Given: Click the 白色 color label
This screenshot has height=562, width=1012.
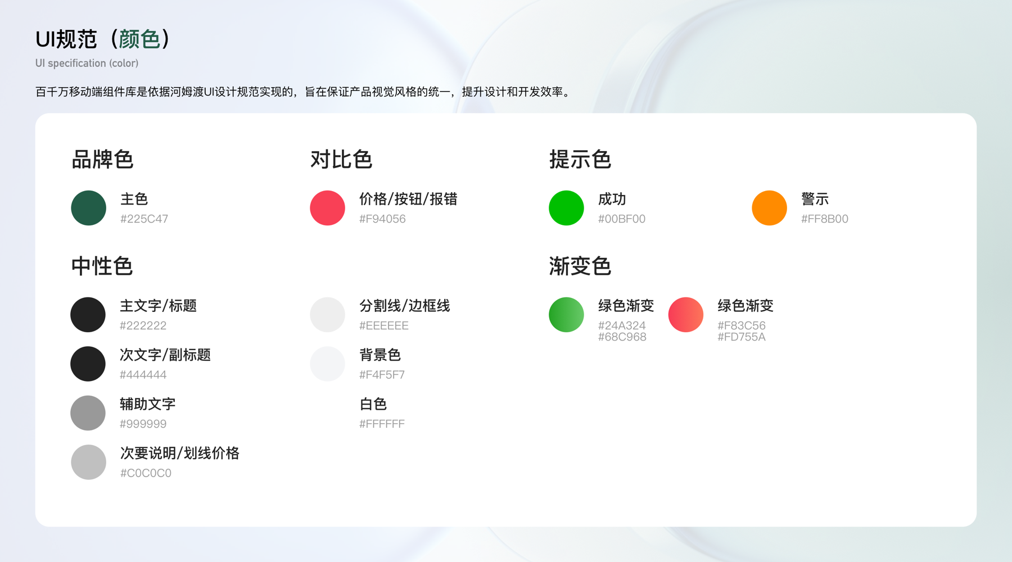Looking at the screenshot, I should coord(373,404).
